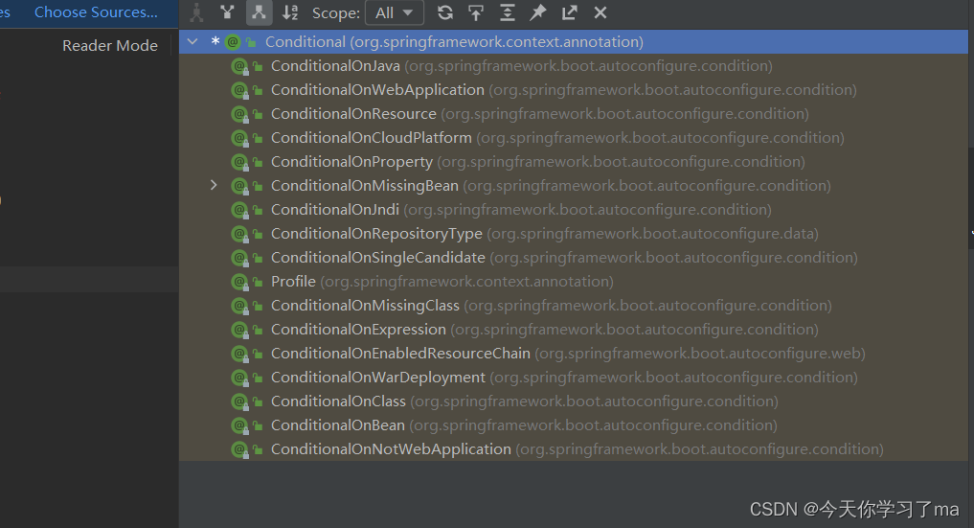Click annotation icon beside ConditionalOnRepositoryType
The width and height of the screenshot is (974, 528).
pos(239,234)
